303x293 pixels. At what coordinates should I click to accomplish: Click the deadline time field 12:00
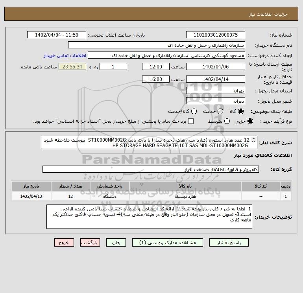[155, 66]
